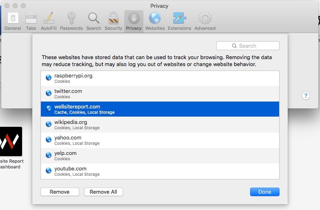Select the yelp.com row
The height and width of the screenshot is (210, 320).
[160, 156]
